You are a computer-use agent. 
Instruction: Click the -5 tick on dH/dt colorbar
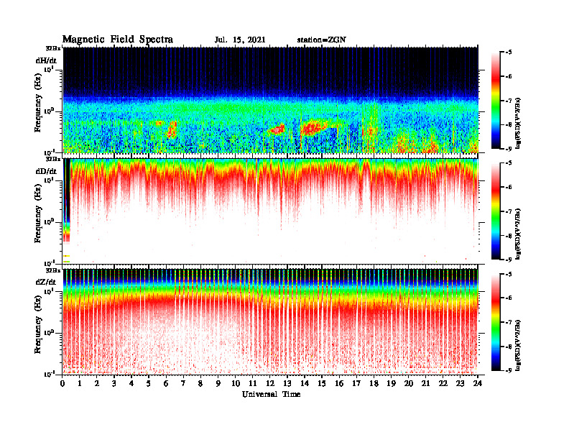(509, 52)
